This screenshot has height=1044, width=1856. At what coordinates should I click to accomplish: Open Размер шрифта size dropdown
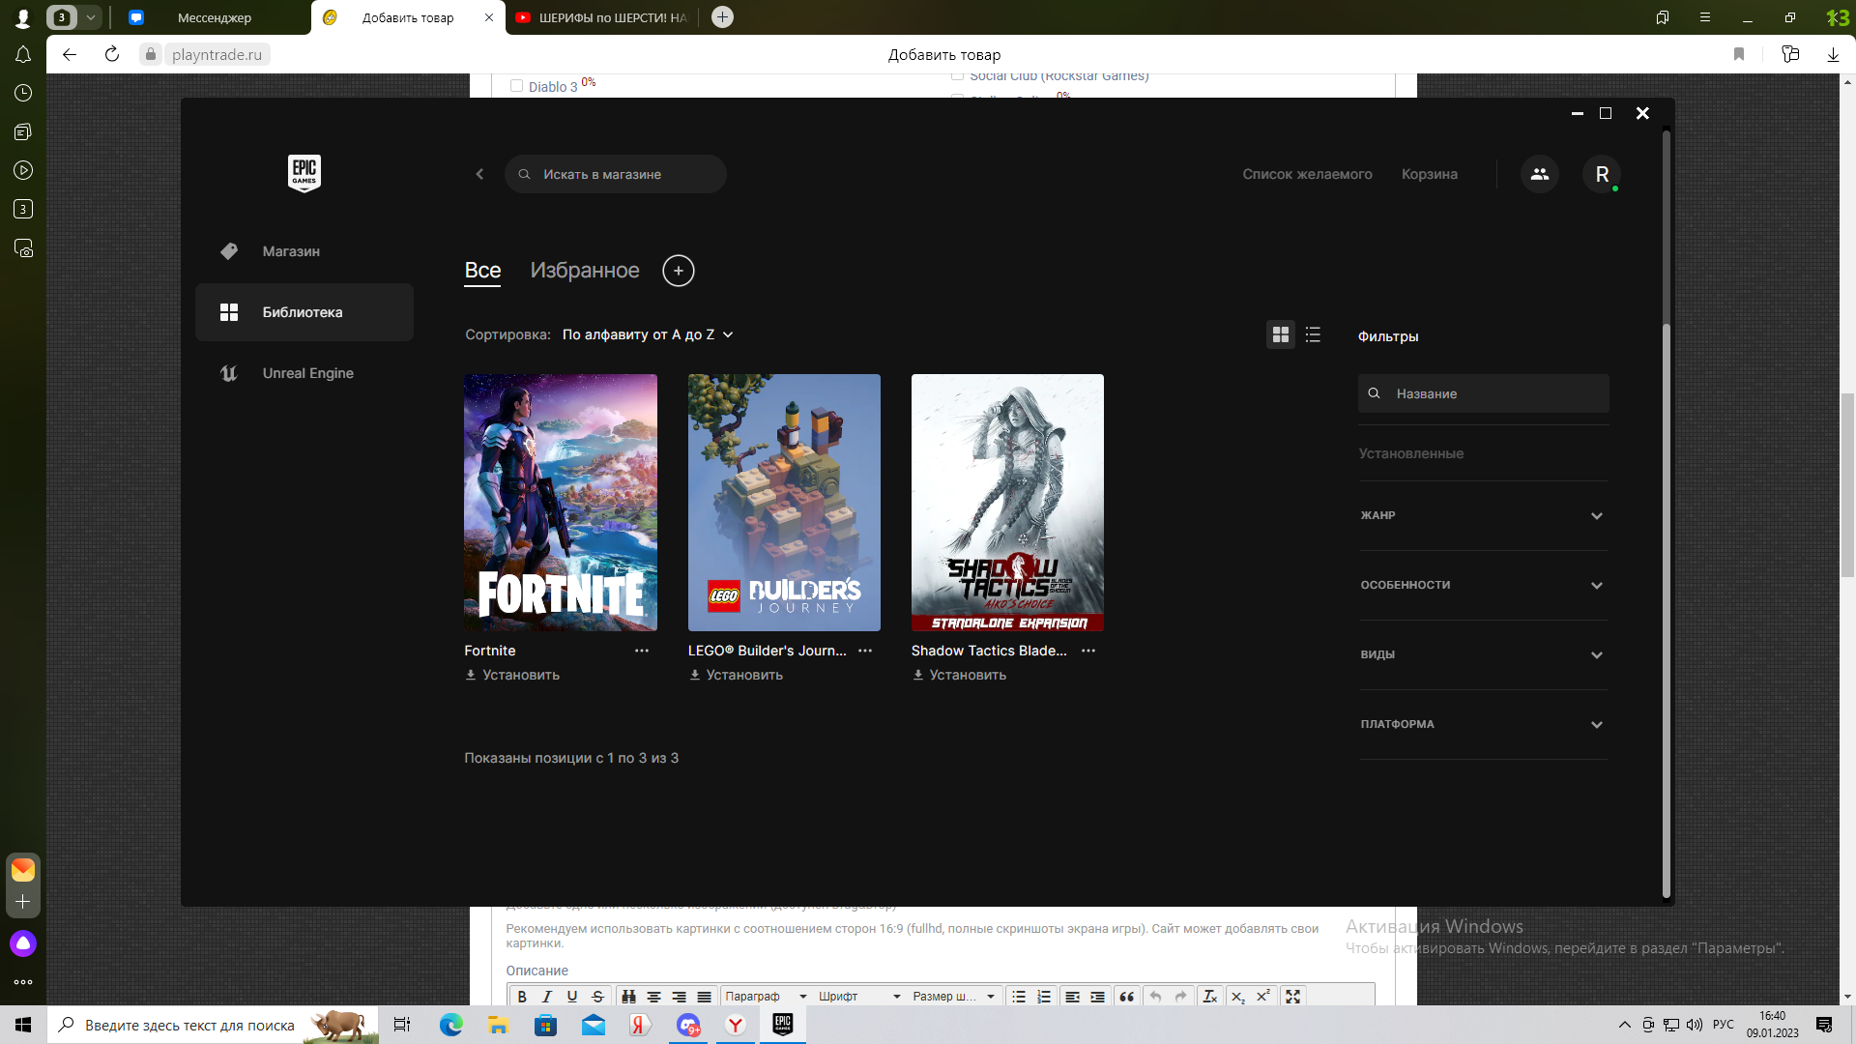pos(953,997)
